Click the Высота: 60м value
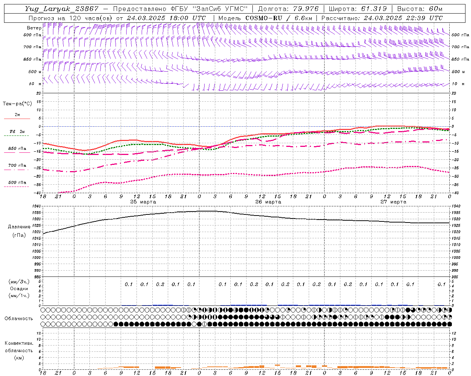The height and width of the screenshot is (376, 471). [419, 9]
